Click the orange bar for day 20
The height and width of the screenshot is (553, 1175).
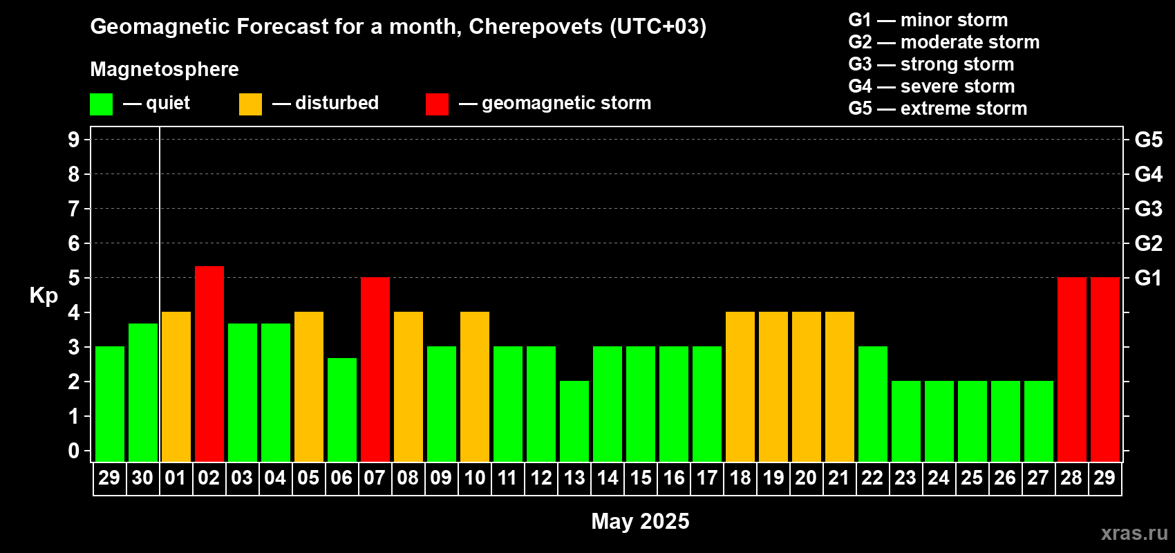(807, 387)
